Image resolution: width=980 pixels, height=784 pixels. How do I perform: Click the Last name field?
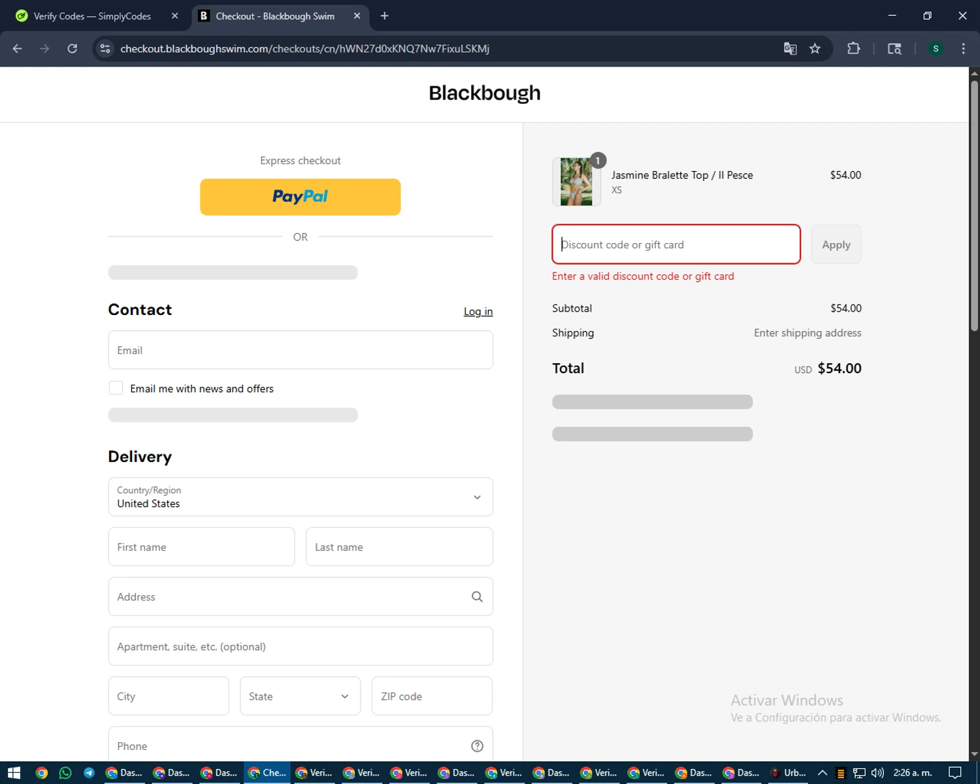[399, 547]
